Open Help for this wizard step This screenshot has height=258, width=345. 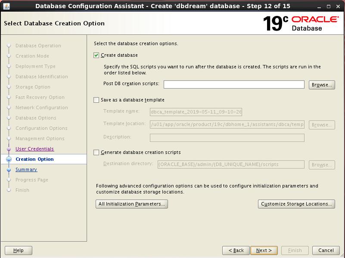click(19, 250)
